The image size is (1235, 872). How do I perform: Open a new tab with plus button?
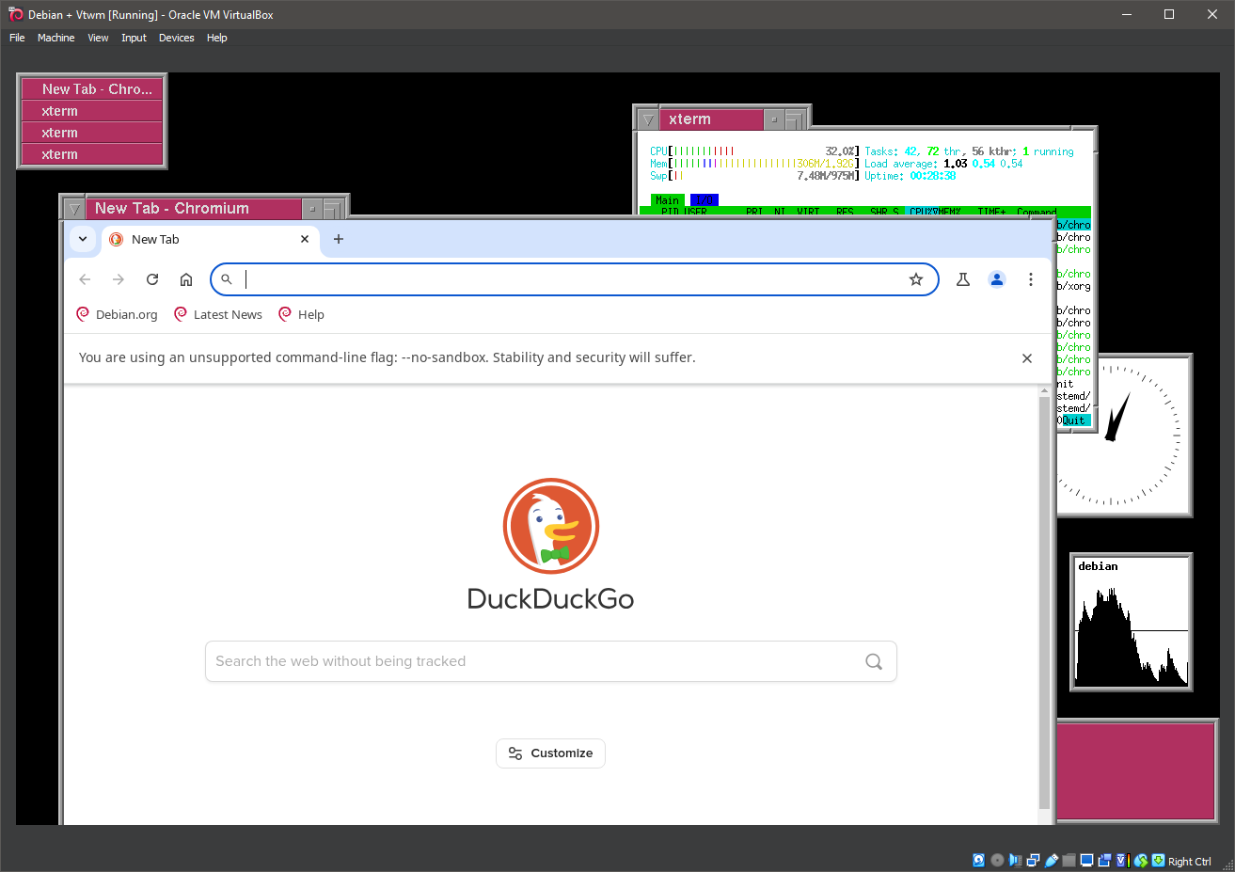coord(339,239)
